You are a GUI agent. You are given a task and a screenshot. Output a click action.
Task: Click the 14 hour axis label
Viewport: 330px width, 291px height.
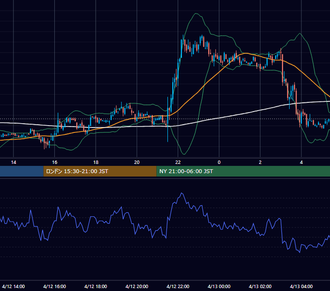(14, 162)
